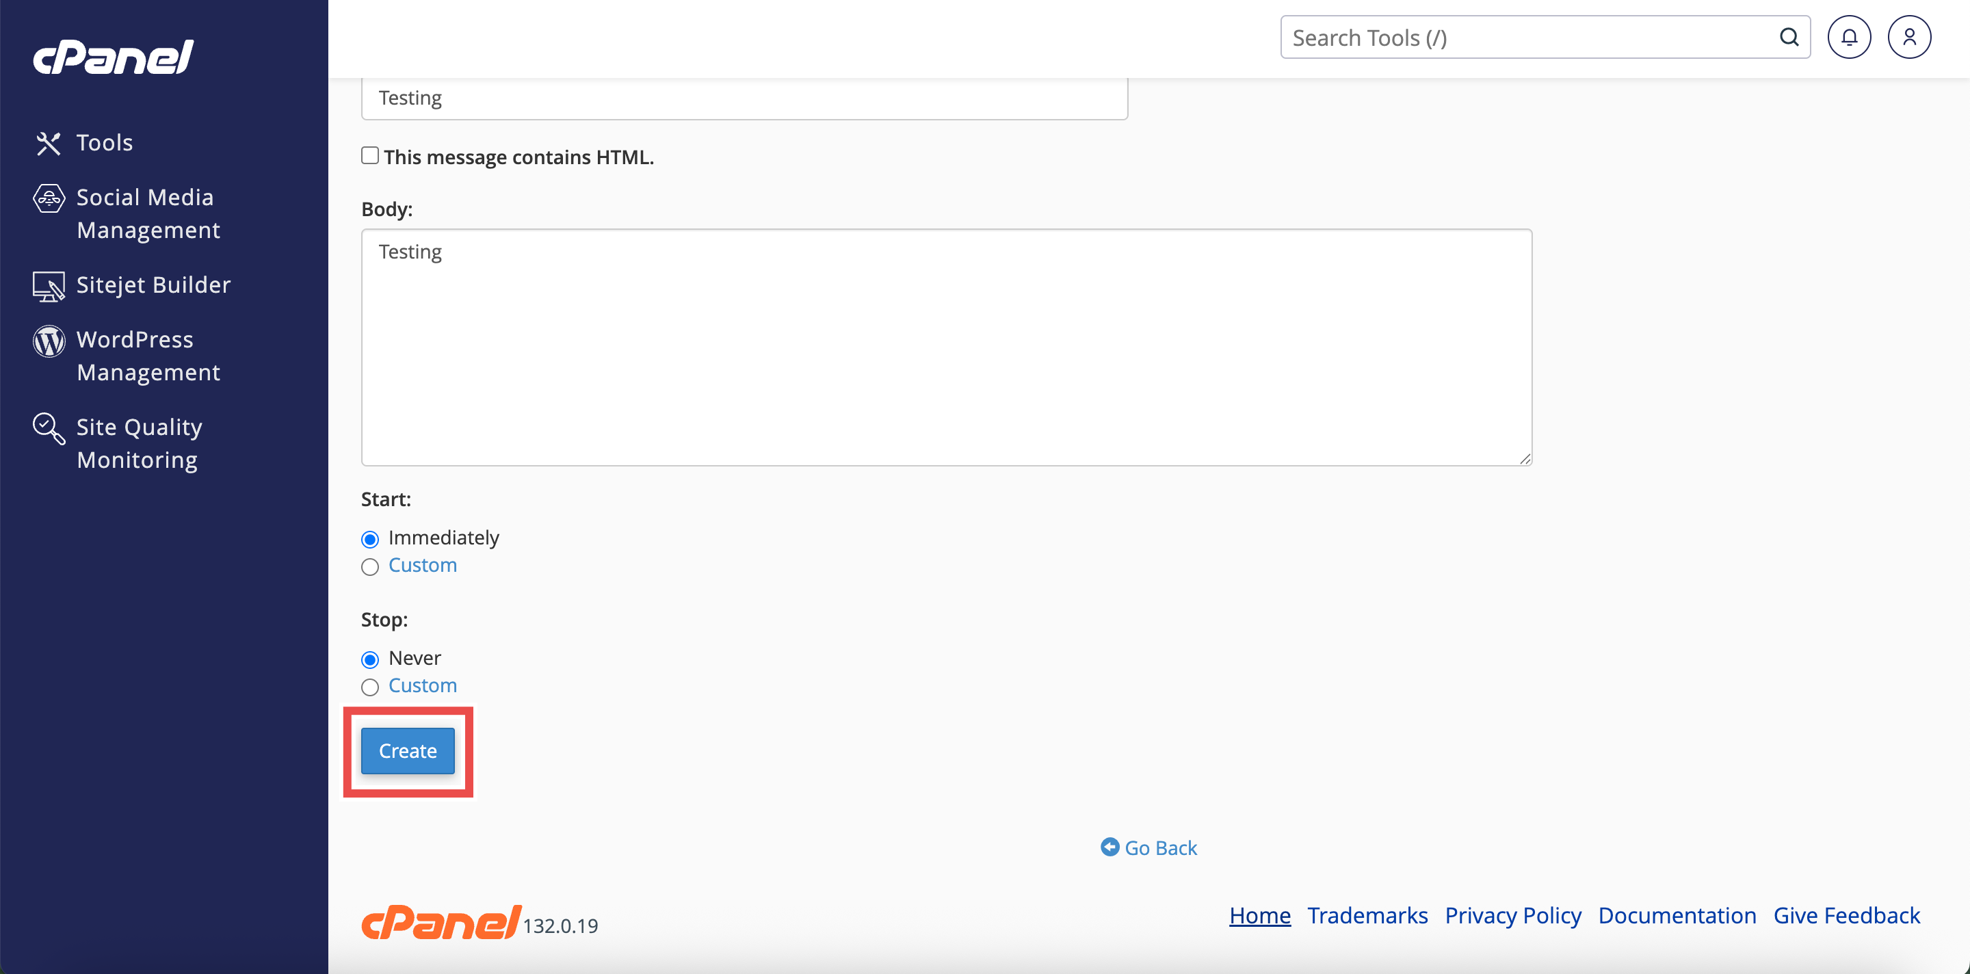
Task: Click the cPanel logo in sidebar
Action: (113, 57)
